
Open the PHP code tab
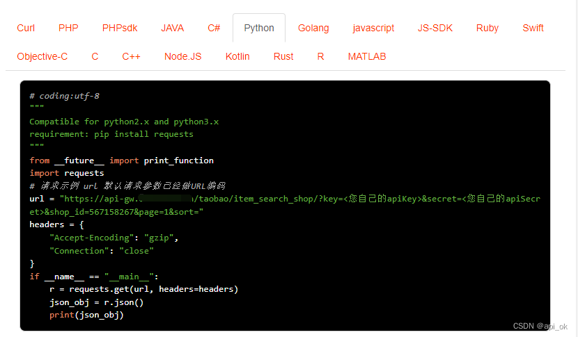[68, 28]
